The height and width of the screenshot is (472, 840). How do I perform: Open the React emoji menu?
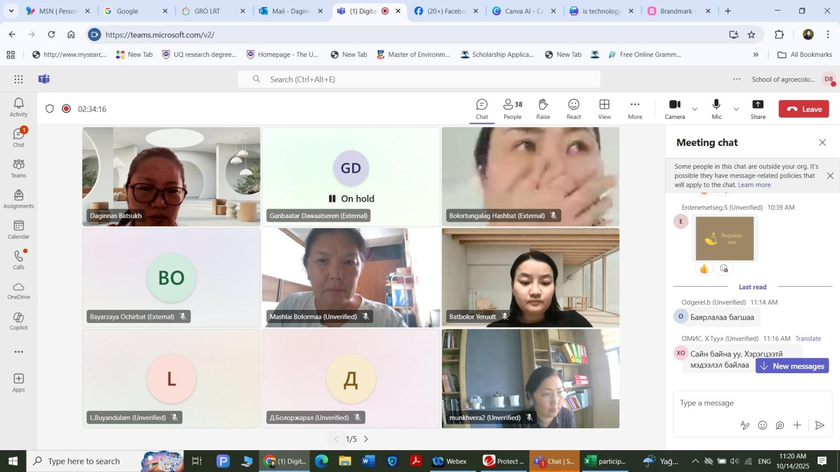pos(574,109)
